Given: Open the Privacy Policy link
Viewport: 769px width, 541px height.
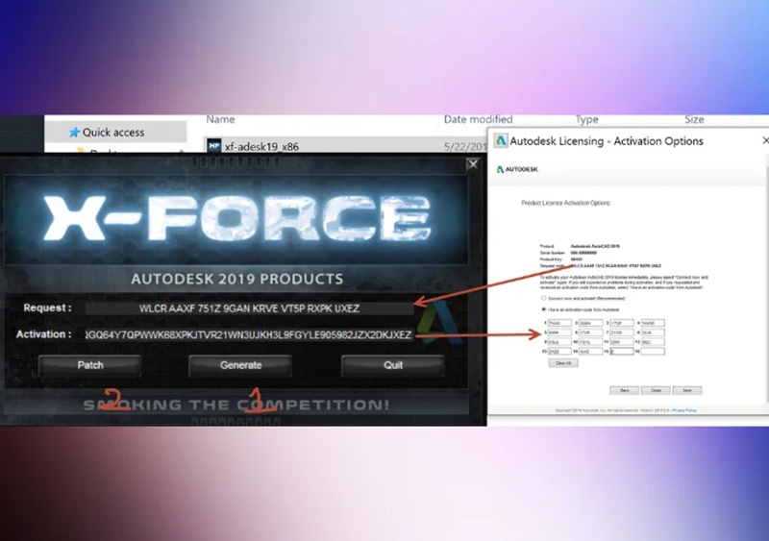Looking at the screenshot, I should pos(684,410).
